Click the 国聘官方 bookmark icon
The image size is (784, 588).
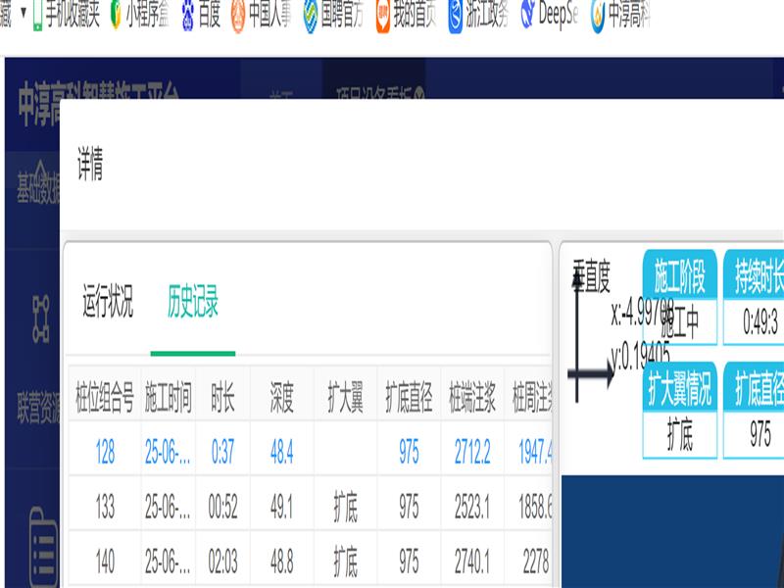tap(310, 16)
